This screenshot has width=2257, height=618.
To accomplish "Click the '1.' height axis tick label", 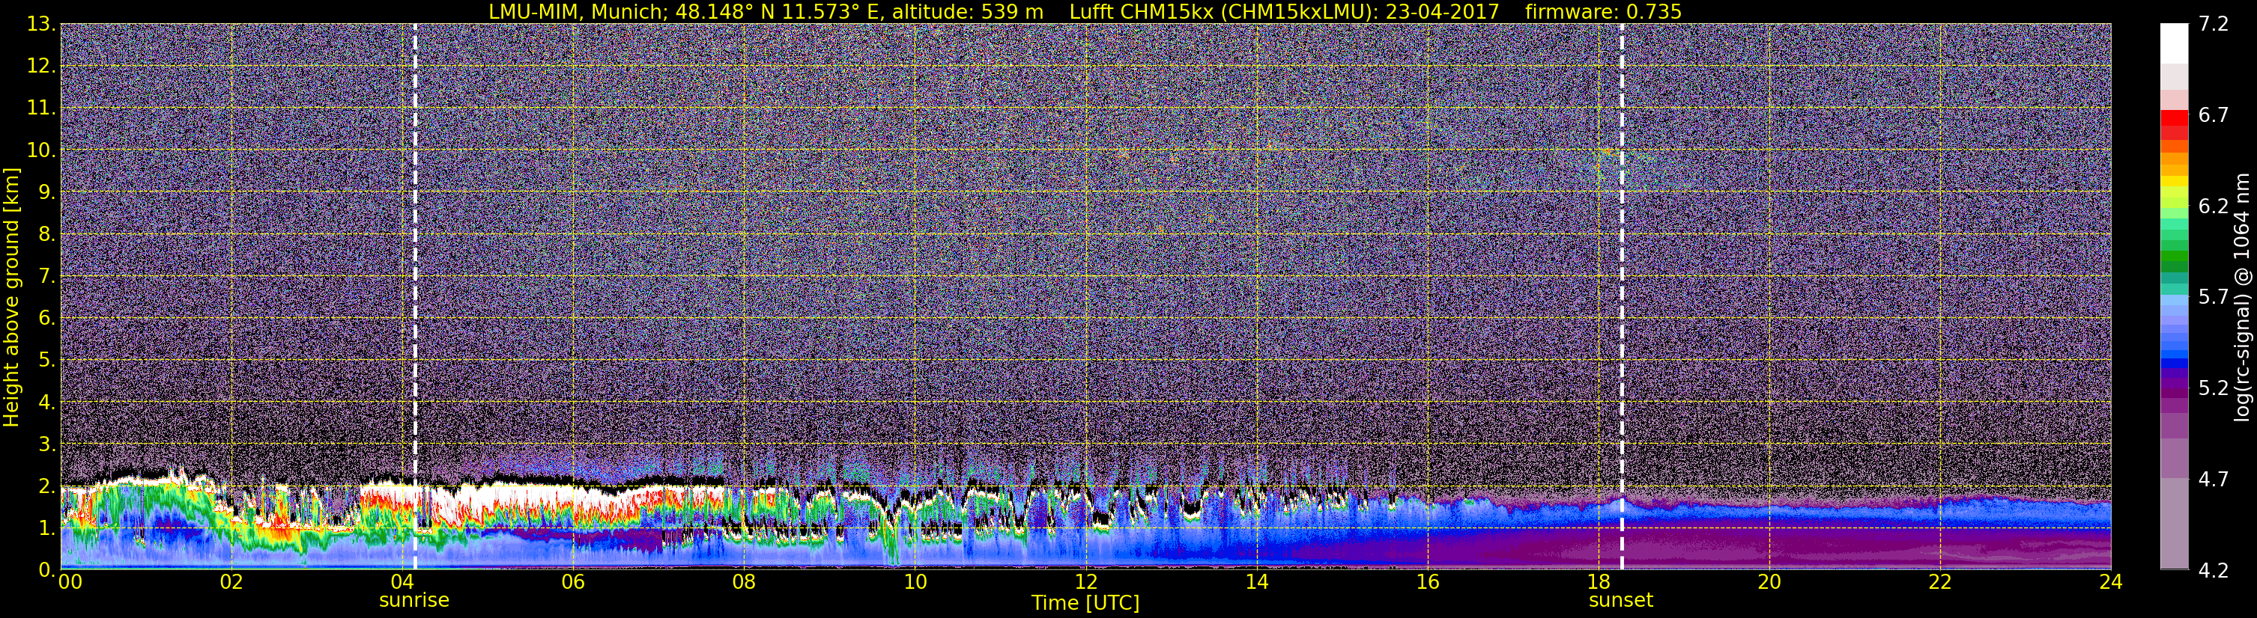I will click(46, 529).
